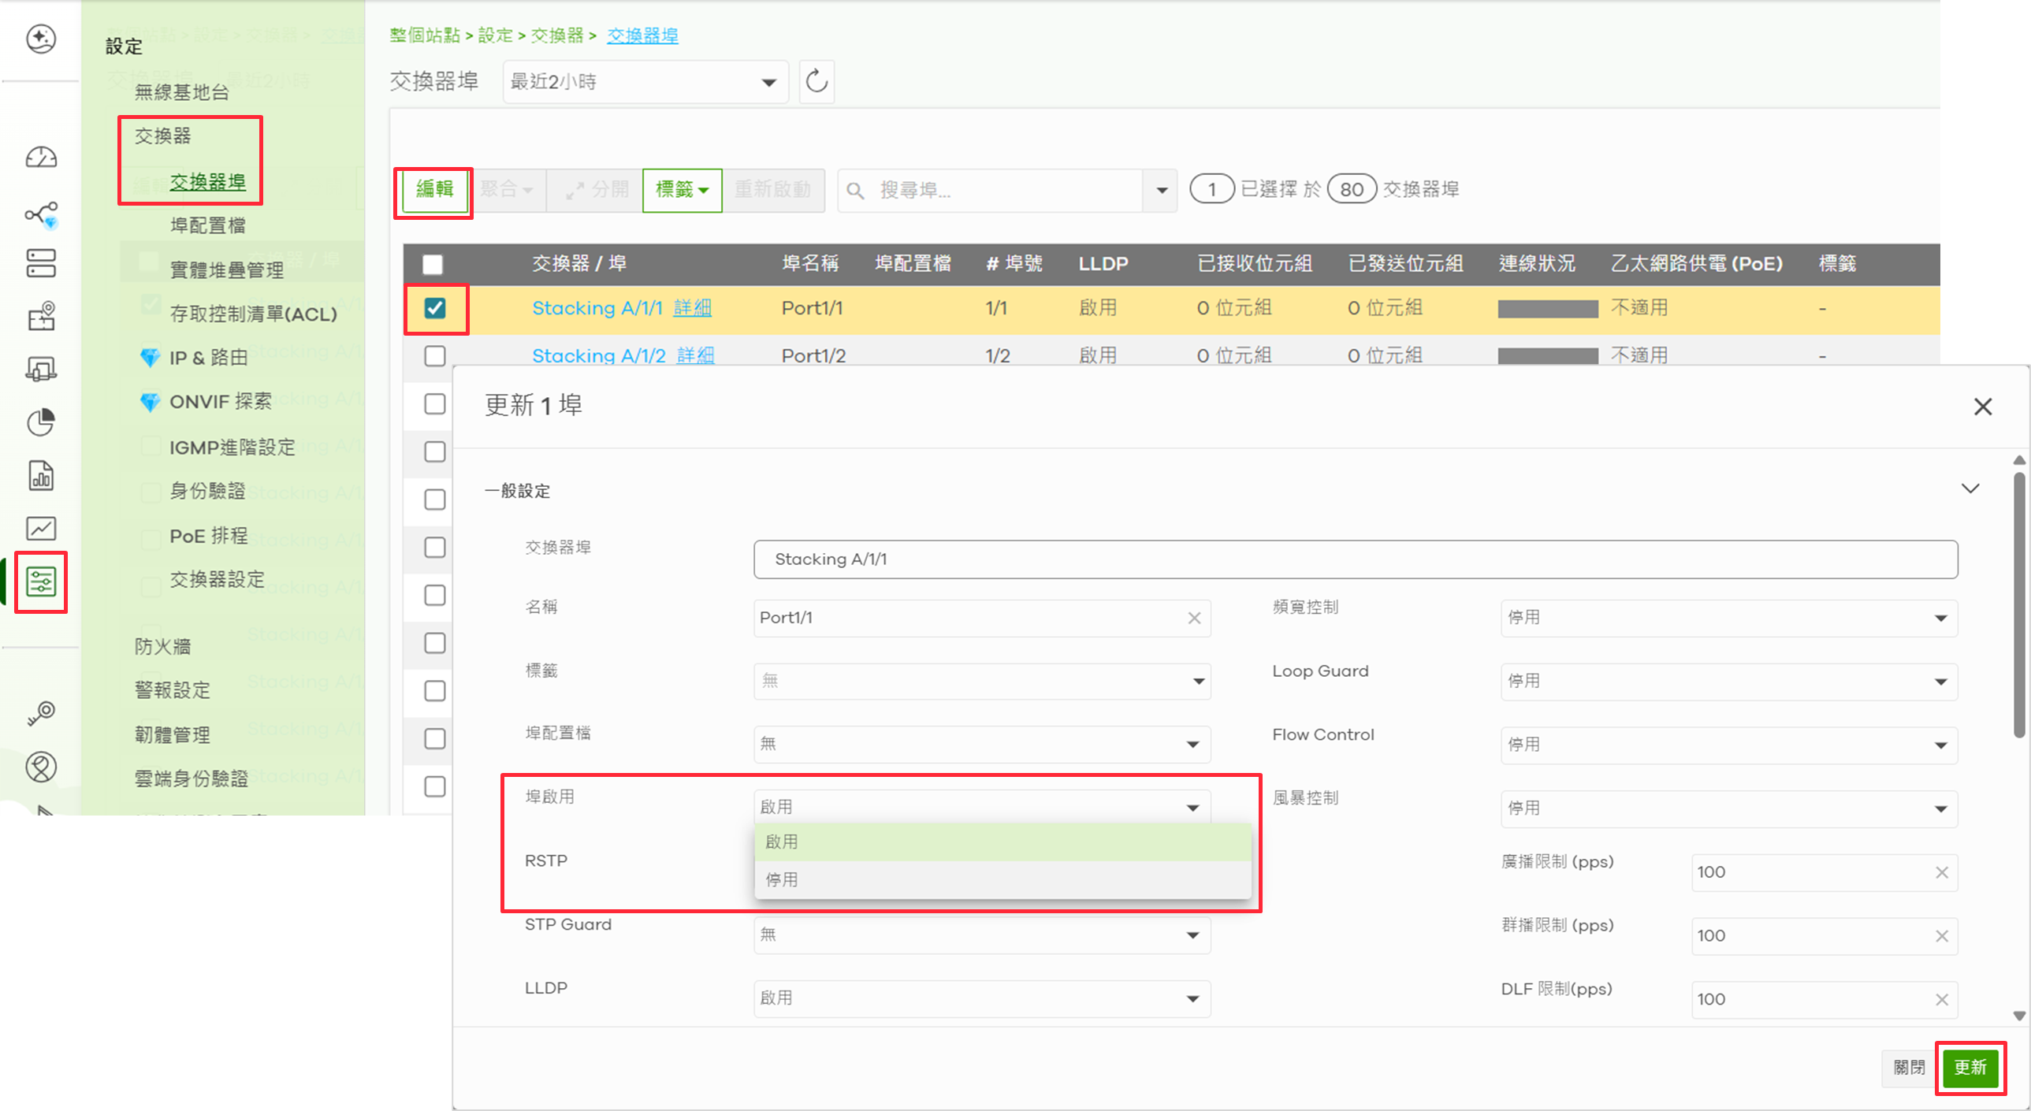Uncheck the Stacking A/1/1 row checkbox
This screenshot has width=2031, height=1111.
435,308
